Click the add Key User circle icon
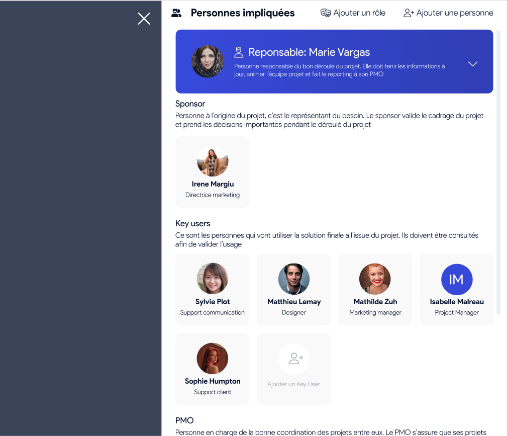The image size is (507, 436). click(x=294, y=359)
